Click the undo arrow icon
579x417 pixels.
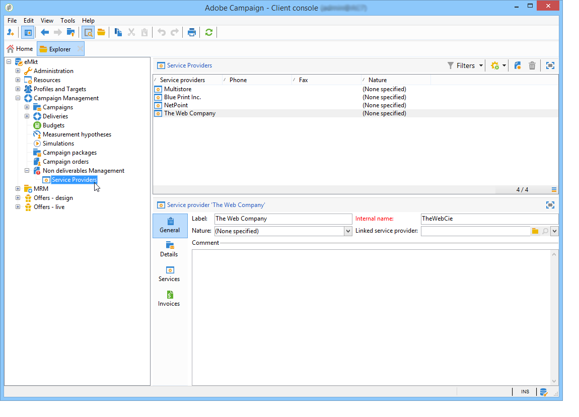point(162,33)
